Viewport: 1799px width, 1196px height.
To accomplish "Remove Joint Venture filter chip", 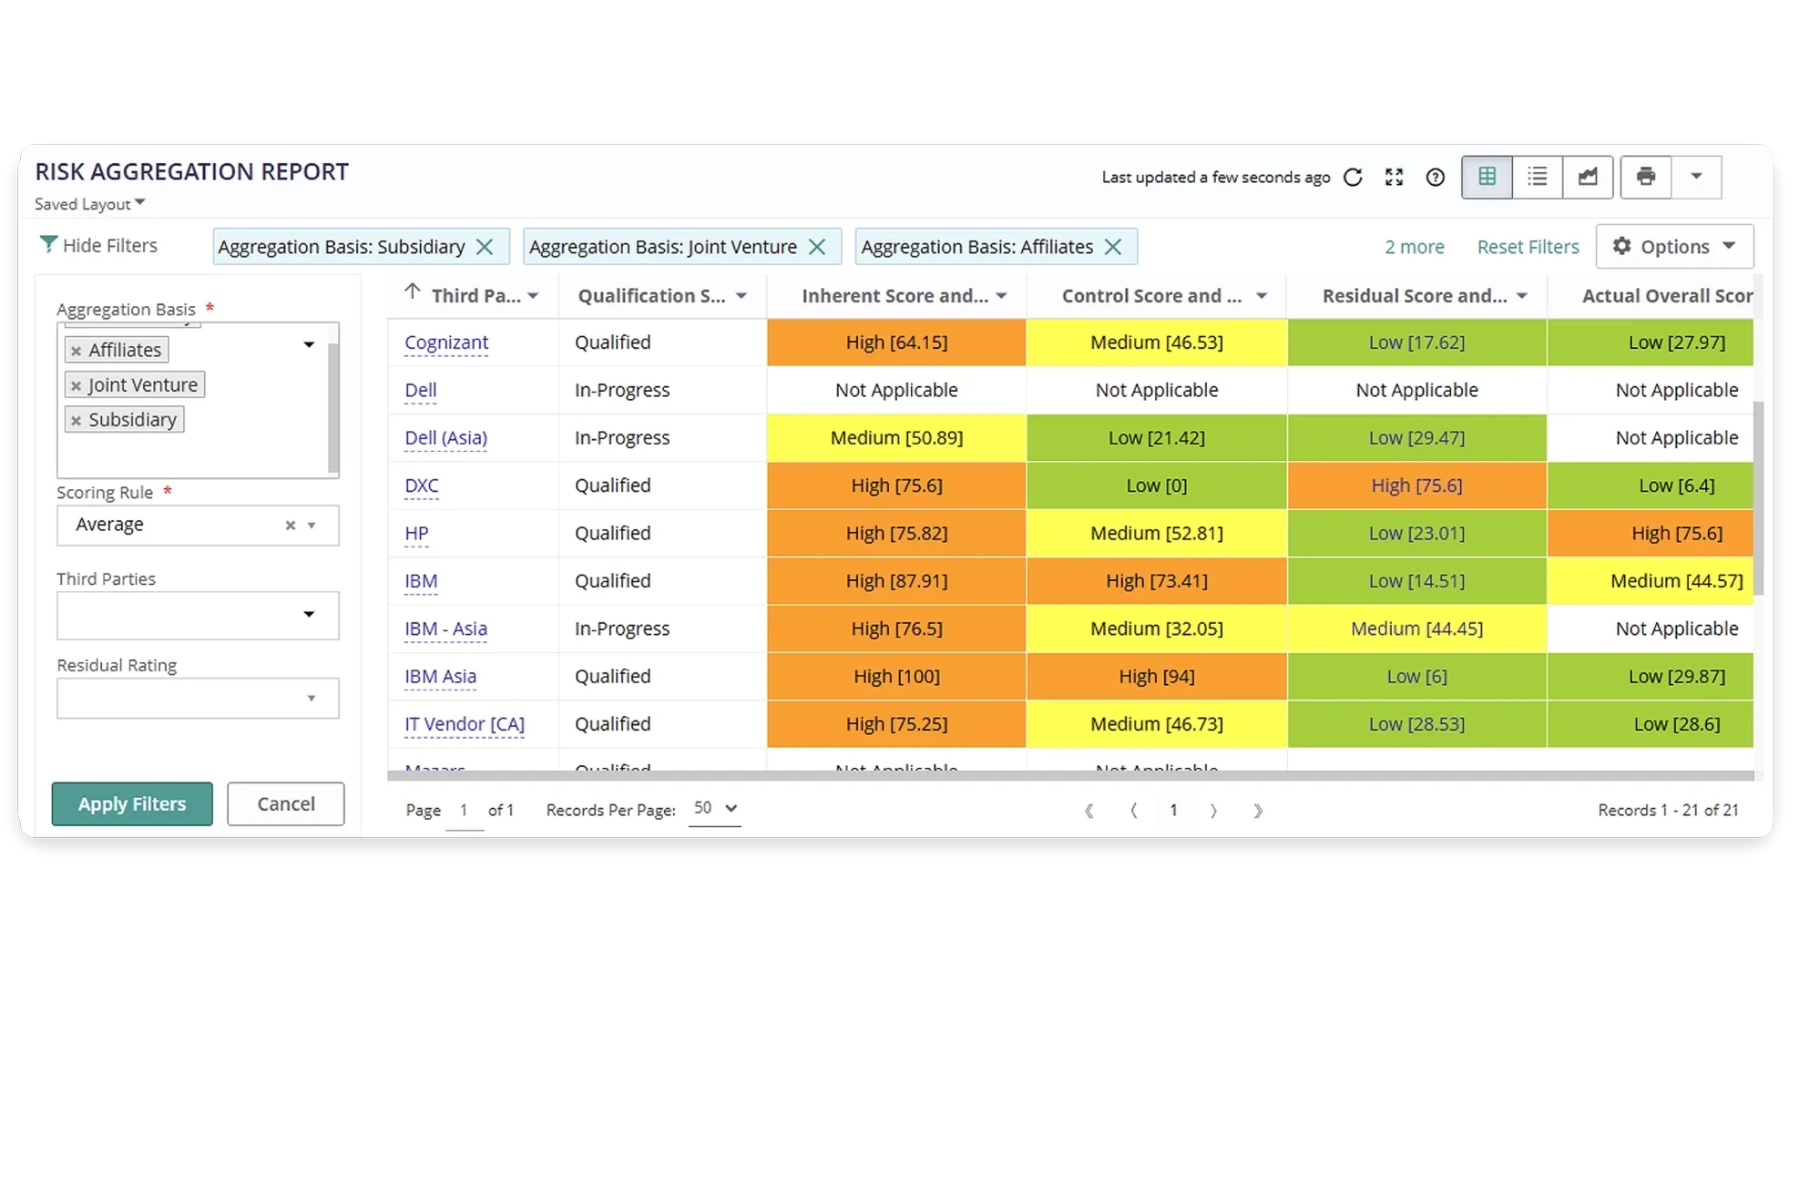I will click(x=817, y=247).
